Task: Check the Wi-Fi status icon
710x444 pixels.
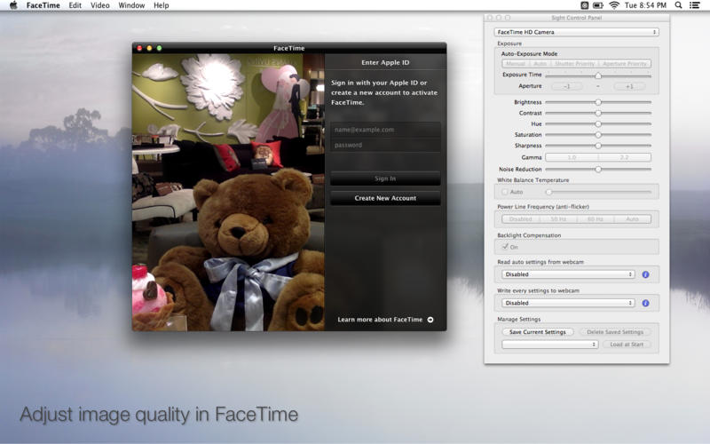Action: pos(614,5)
